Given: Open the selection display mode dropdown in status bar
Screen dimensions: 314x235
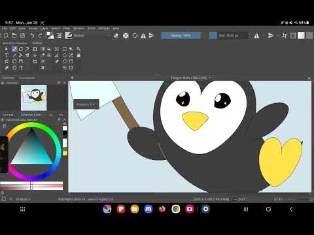Looking at the screenshot, I should pyautogui.click(x=3, y=199).
